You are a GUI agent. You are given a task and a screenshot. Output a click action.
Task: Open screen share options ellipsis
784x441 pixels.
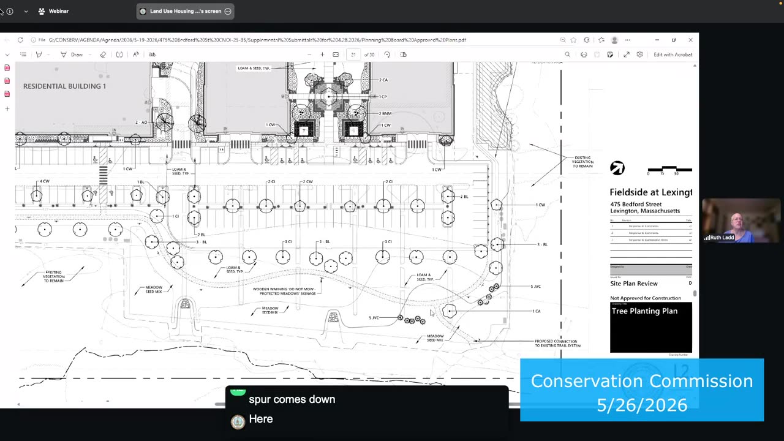pos(228,11)
